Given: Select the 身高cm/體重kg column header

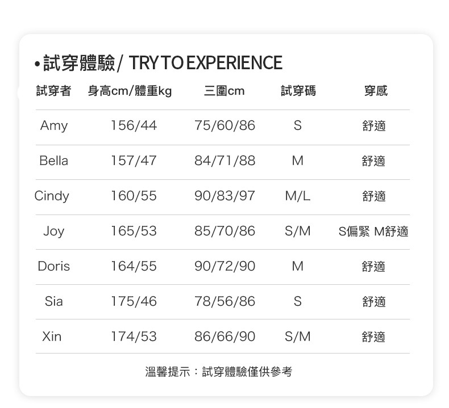Looking at the screenshot, I should pyautogui.click(x=130, y=91).
